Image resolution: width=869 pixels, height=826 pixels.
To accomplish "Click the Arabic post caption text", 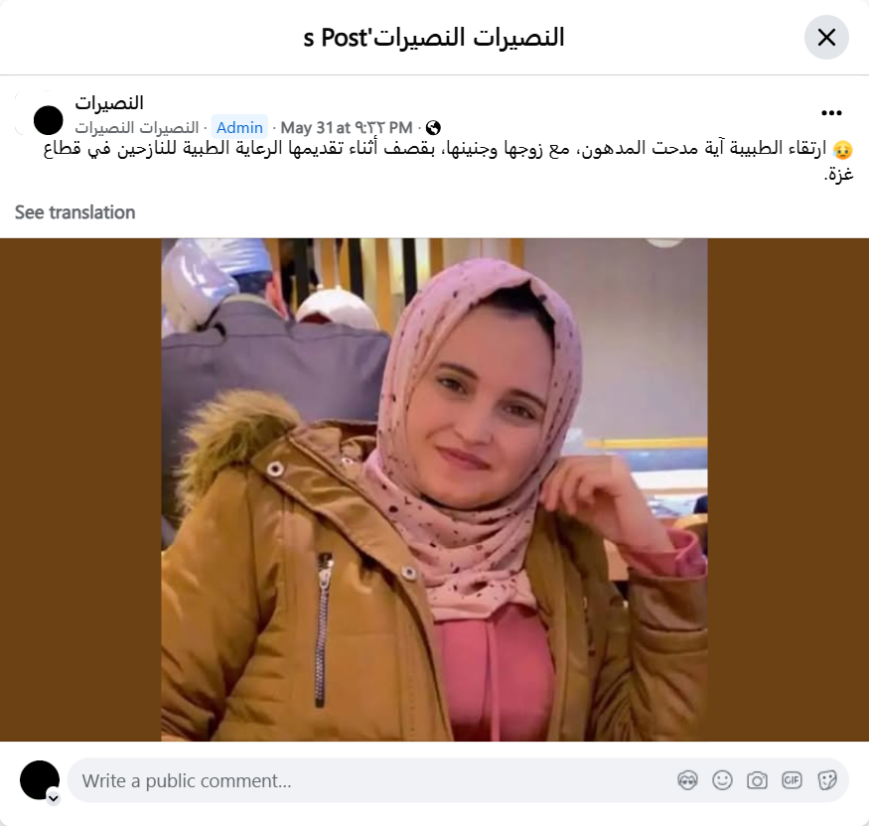I will 448,162.
